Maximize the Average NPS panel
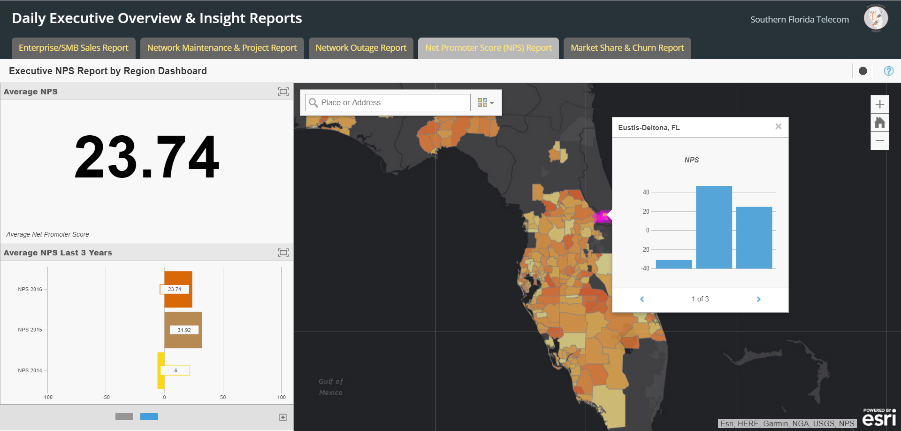901x431 pixels. coord(283,92)
